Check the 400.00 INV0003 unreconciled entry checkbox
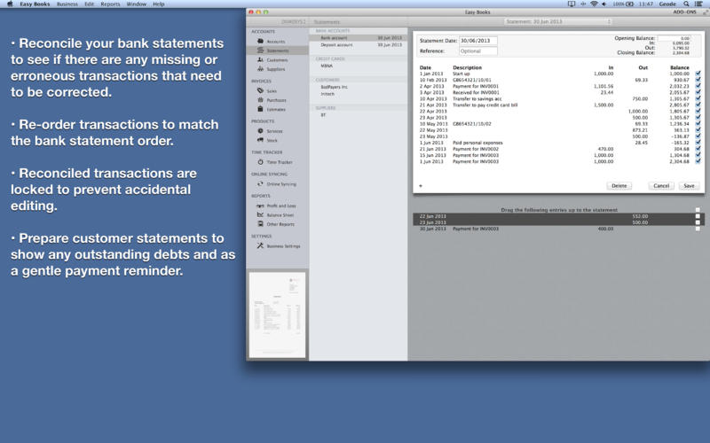710x443 pixels. 698,229
